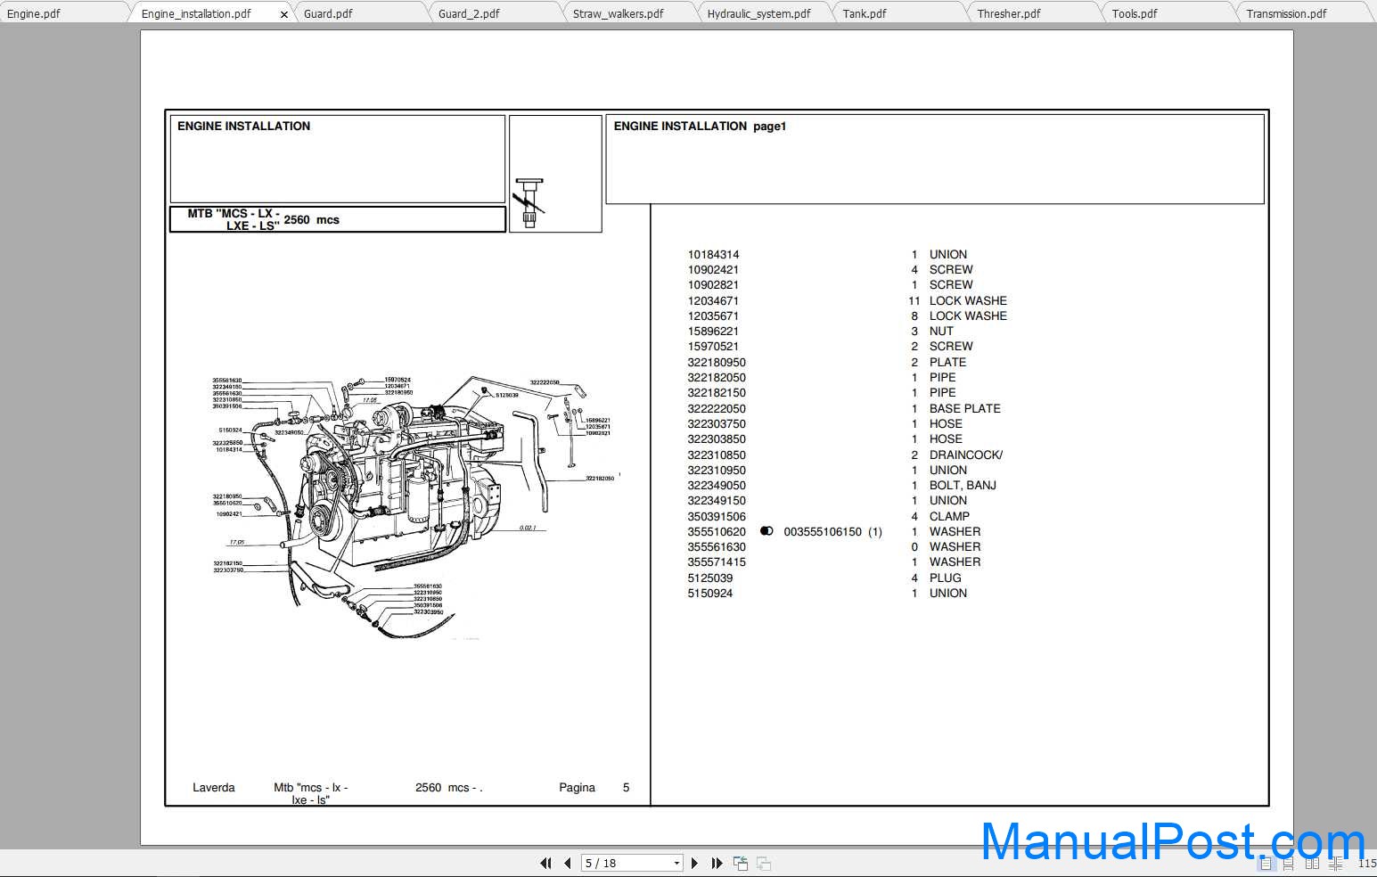Click superseding number 003555106150
Image resolution: width=1377 pixels, height=877 pixels.
[x=823, y=531]
